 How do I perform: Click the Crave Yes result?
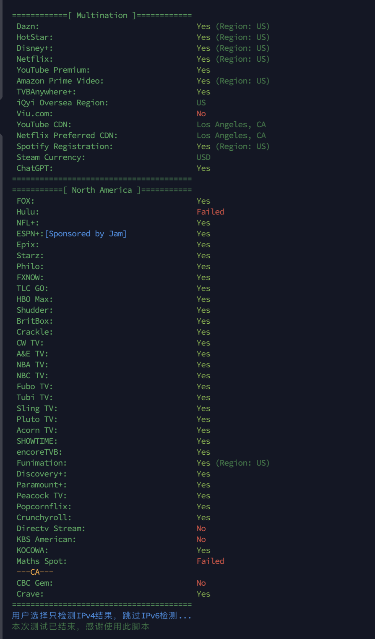click(x=203, y=594)
